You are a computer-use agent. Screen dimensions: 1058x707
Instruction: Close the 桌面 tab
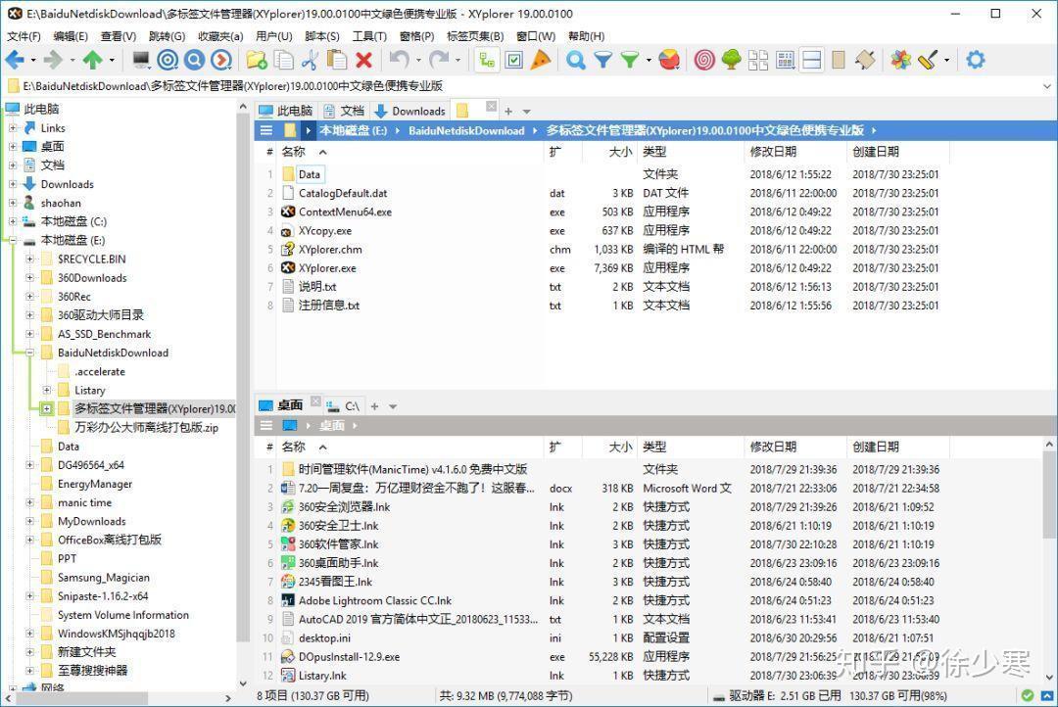(x=315, y=401)
